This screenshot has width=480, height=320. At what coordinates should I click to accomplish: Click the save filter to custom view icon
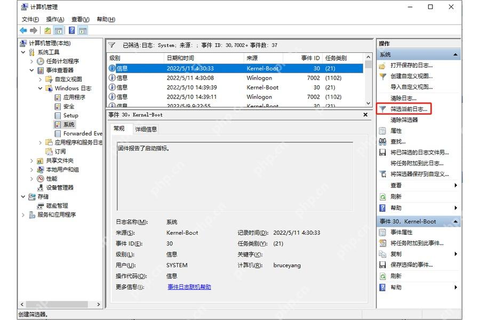(x=382, y=174)
